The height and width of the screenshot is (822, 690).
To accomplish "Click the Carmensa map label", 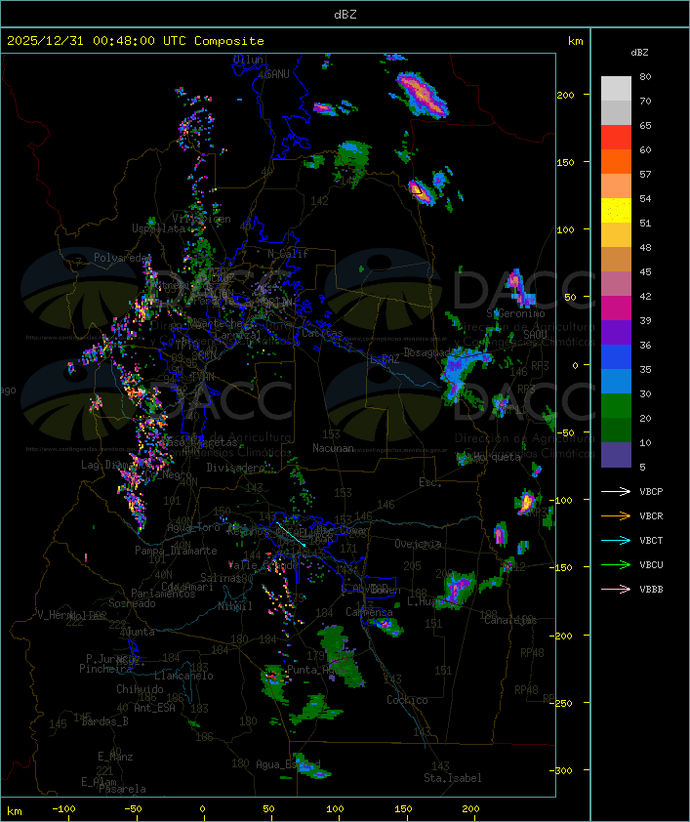I will (x=369, y=612).
